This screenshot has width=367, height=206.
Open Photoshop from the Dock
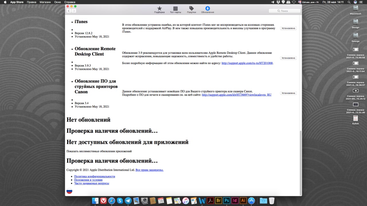[x=227, y=201]
